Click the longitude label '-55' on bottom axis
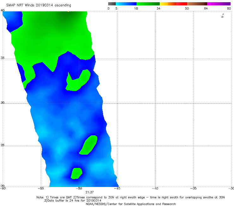This screenshot has height=206, width=234. pos(41,188)
